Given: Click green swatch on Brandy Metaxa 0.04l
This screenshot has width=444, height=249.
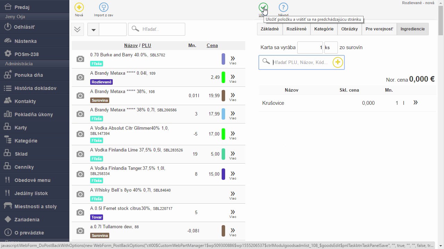Looking at the screenshot, I should pyautogui.click(x=223, y=77).
